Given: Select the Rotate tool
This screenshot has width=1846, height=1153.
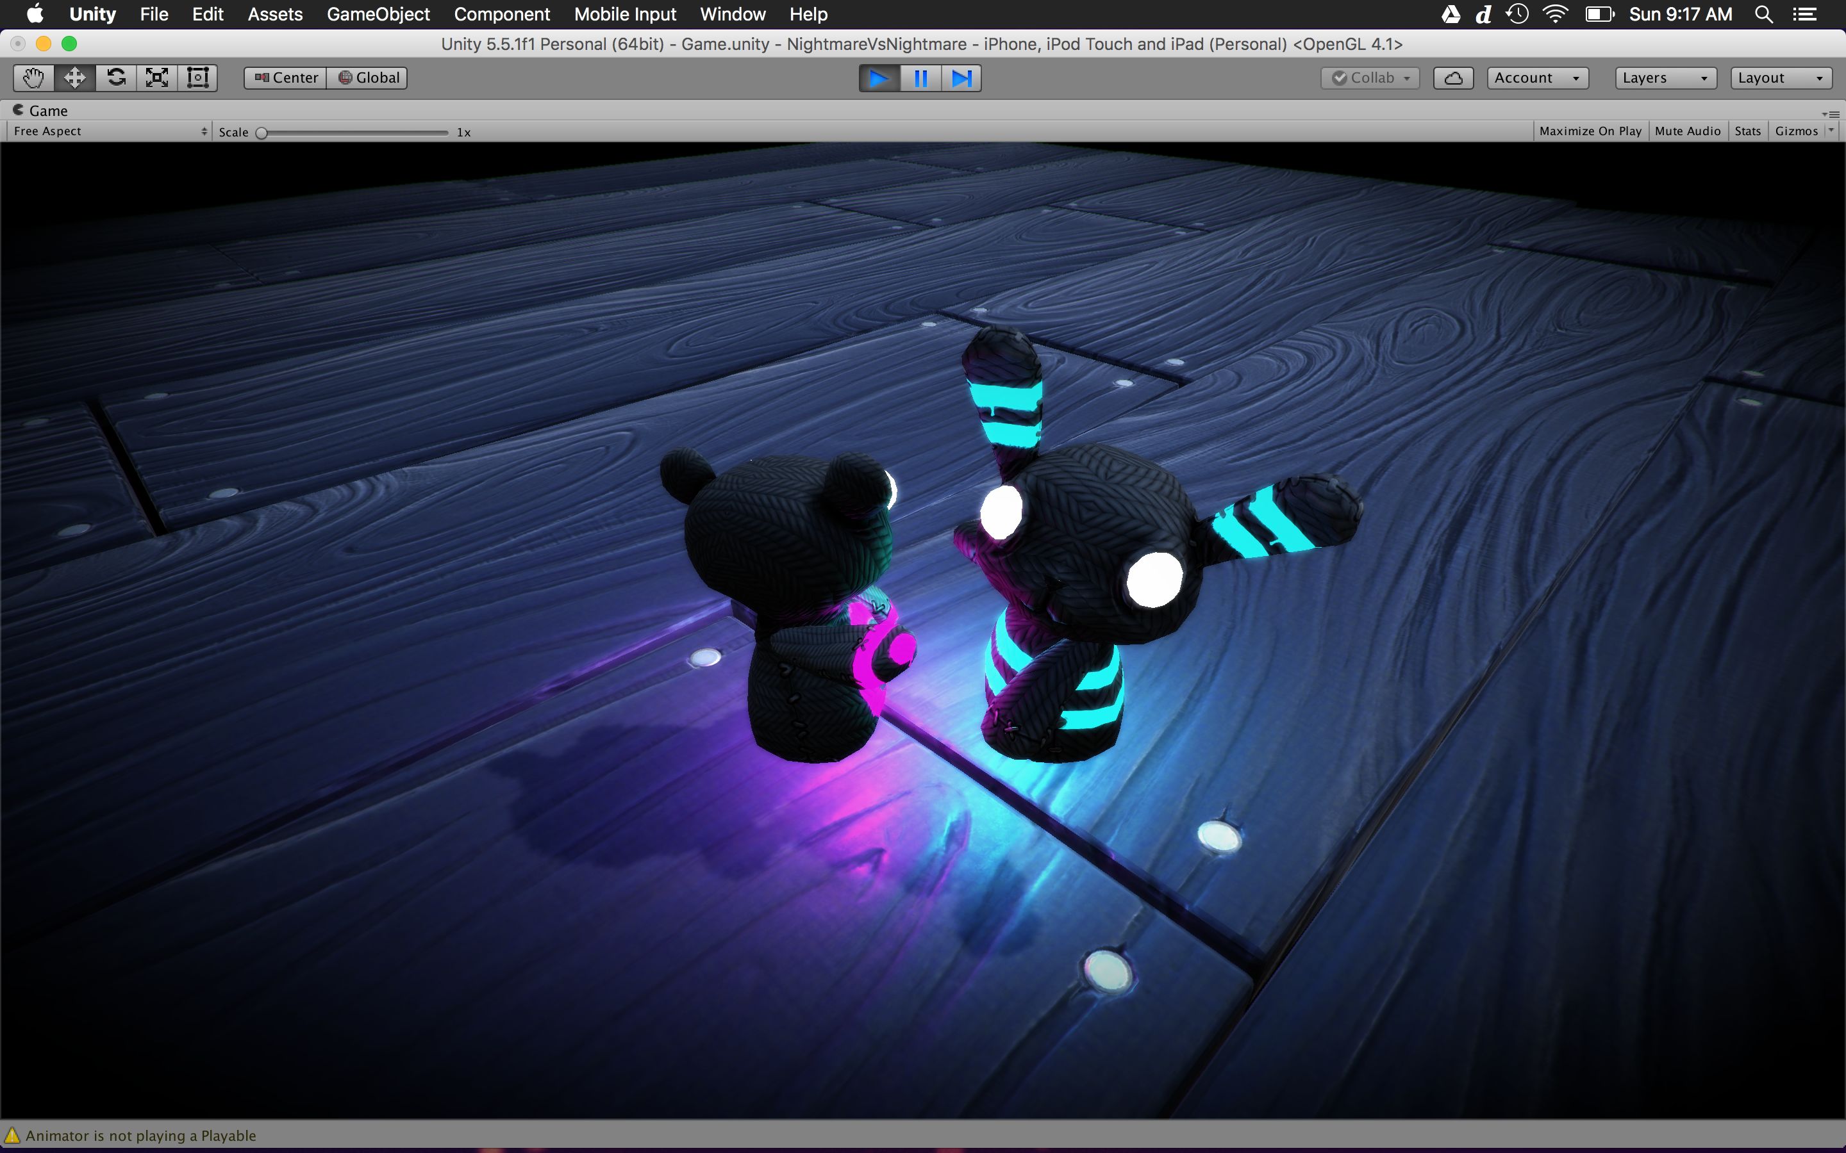Looking at the screenshot, I should [x=116, y=78].
